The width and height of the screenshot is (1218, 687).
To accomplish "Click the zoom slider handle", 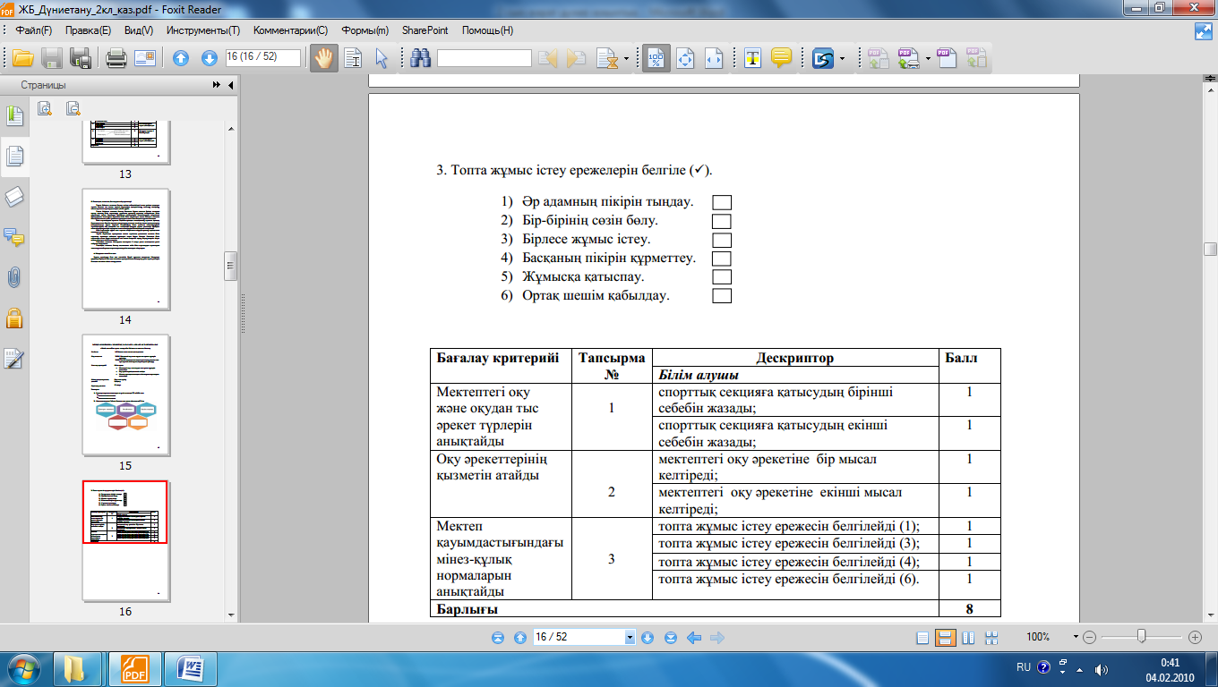I will click(x=1141, y=637).
